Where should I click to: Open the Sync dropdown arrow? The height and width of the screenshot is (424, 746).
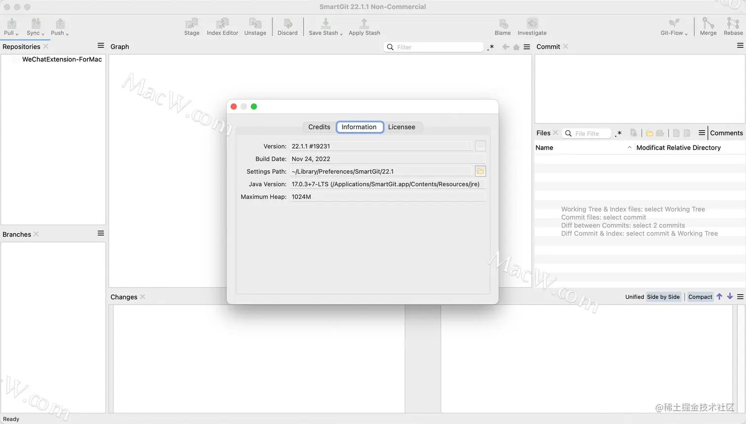tap(43, 34)
